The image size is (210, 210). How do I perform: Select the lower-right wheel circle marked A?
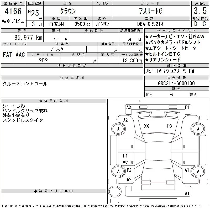point(198,171)
